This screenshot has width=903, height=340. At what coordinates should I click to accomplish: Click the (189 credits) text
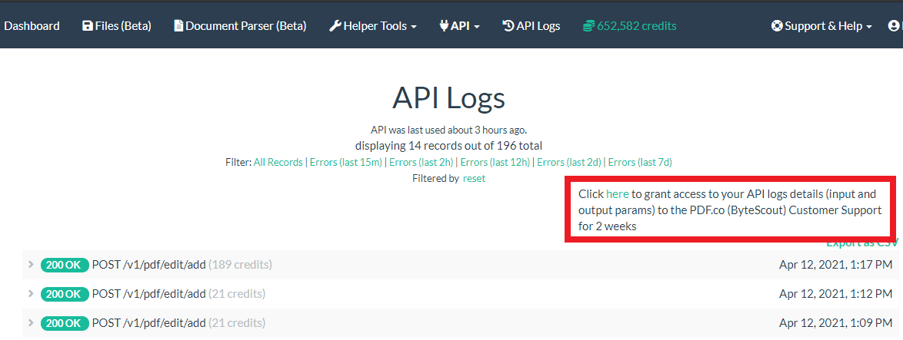240,265
